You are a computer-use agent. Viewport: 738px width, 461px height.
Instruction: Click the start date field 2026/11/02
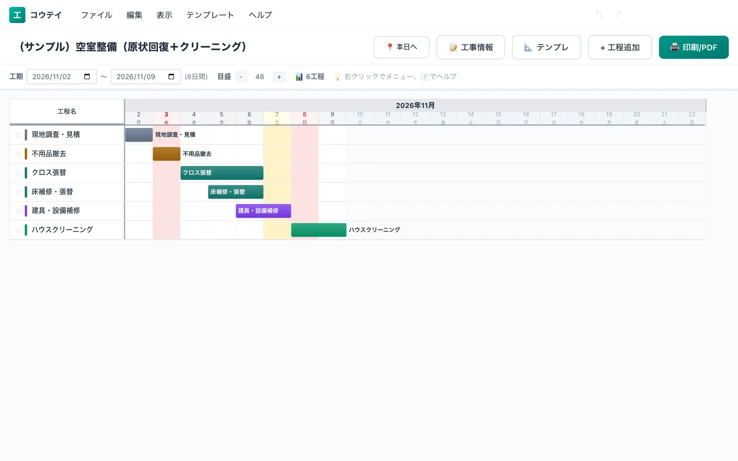[61, 76]
